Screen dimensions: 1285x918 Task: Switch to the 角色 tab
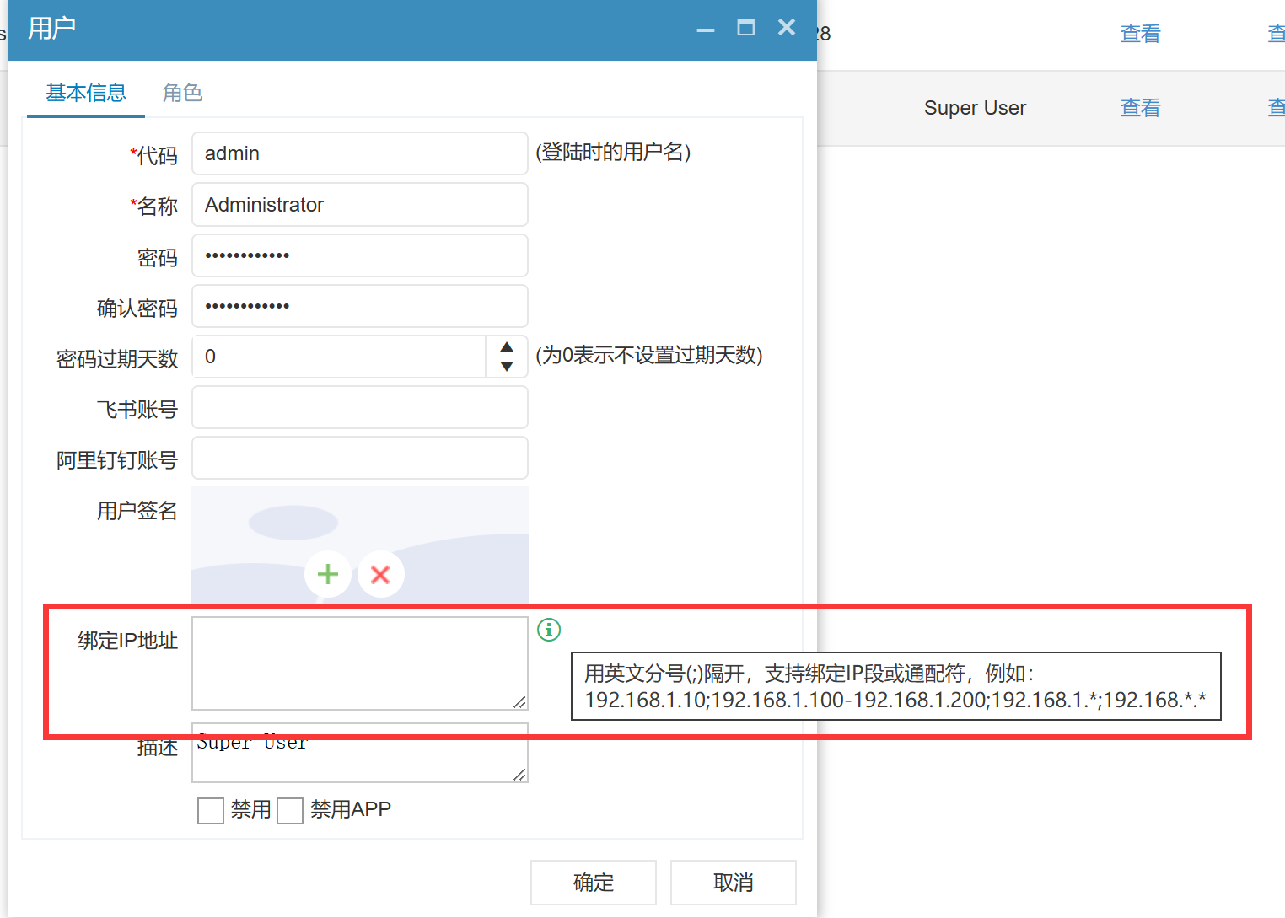[182, 93]
